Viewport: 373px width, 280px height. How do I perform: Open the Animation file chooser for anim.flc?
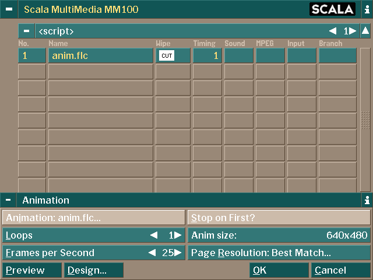click(x=93, y=218)
